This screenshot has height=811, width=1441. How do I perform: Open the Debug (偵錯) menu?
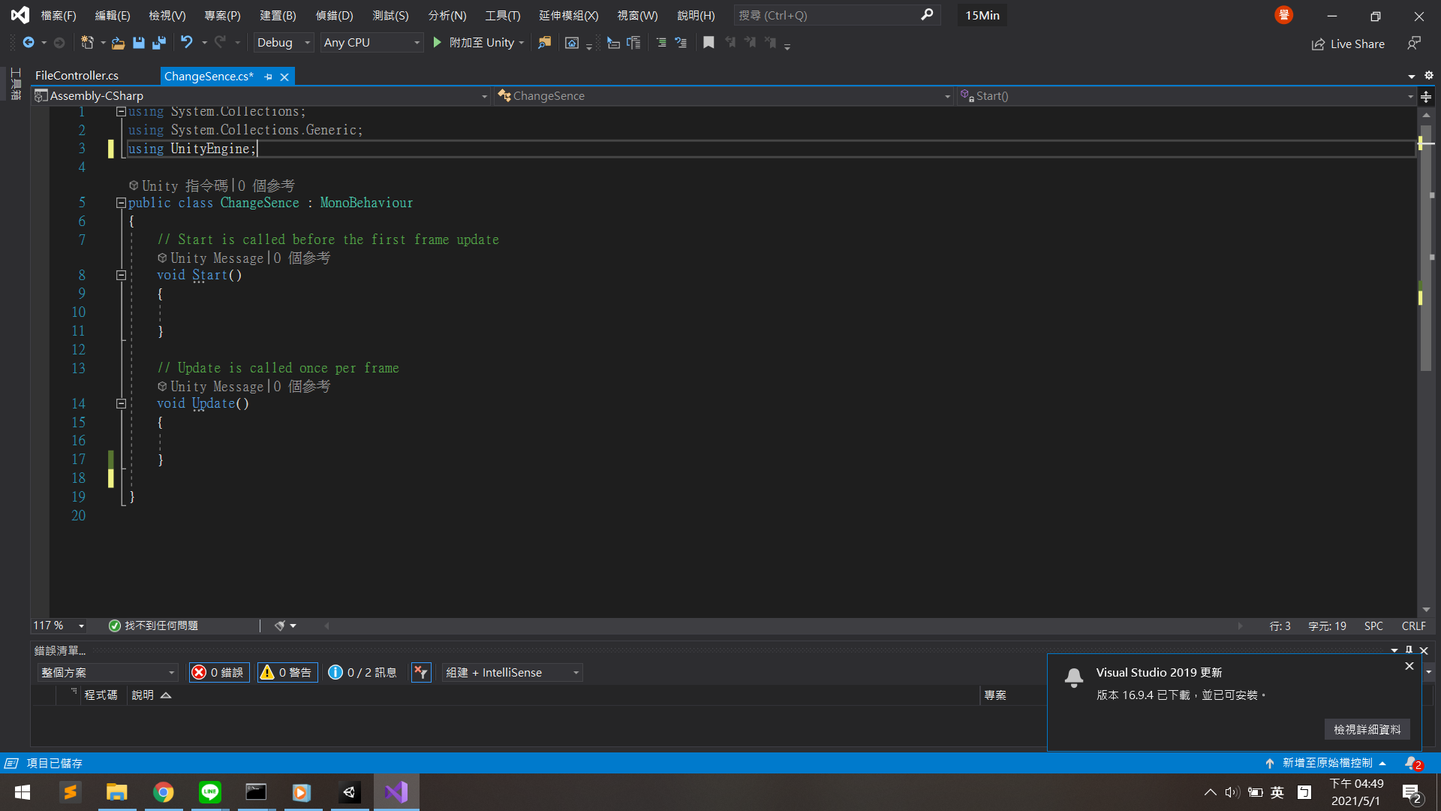point(334,15)
